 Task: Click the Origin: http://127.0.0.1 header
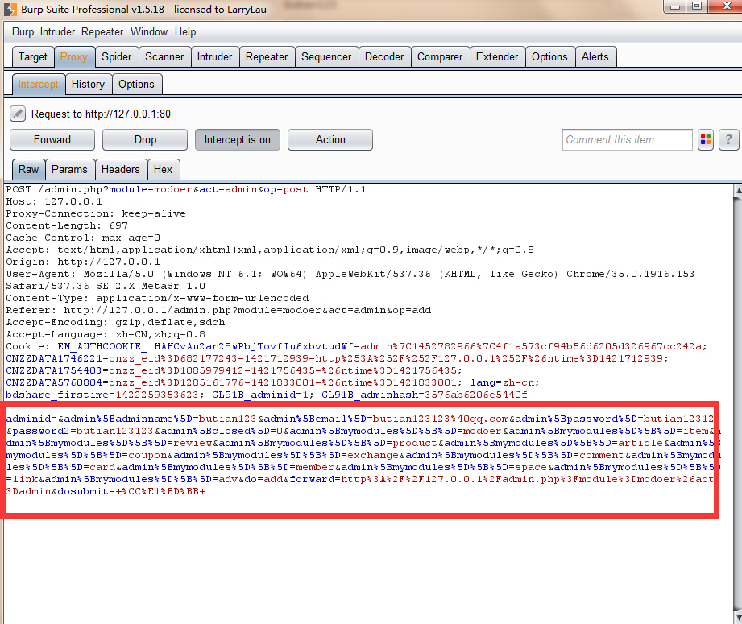(83, 262)
